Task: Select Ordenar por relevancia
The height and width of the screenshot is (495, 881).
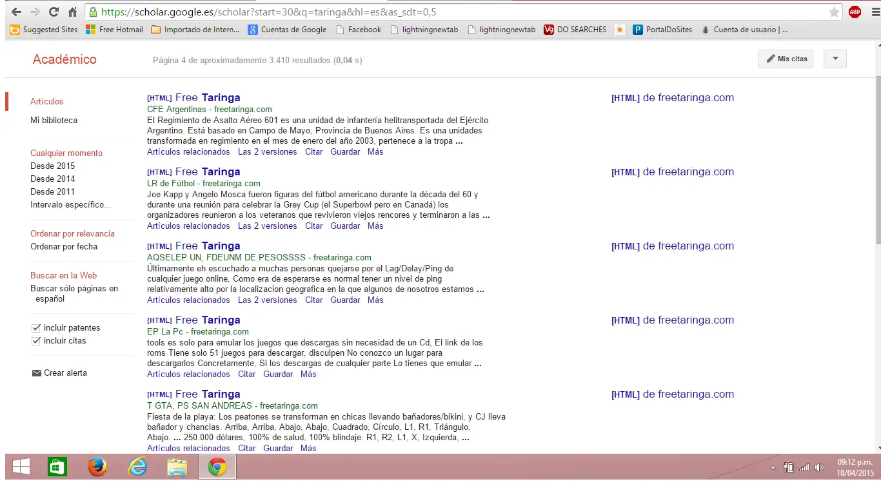Action: tap(72, 234)
